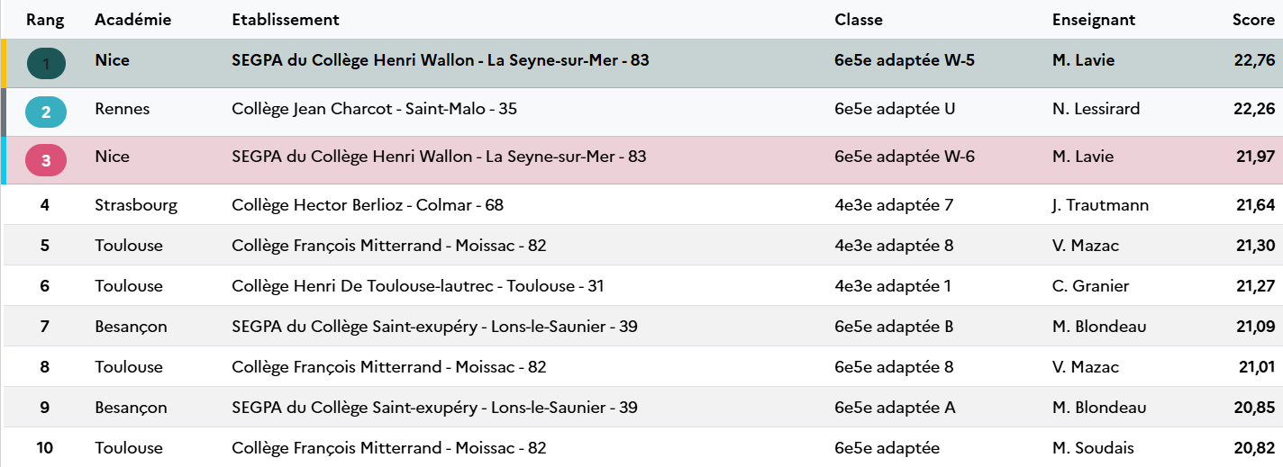The image size is (1283, 467).
Task: Click teacher M. Soudais
Action: [x=1093, y=448]
